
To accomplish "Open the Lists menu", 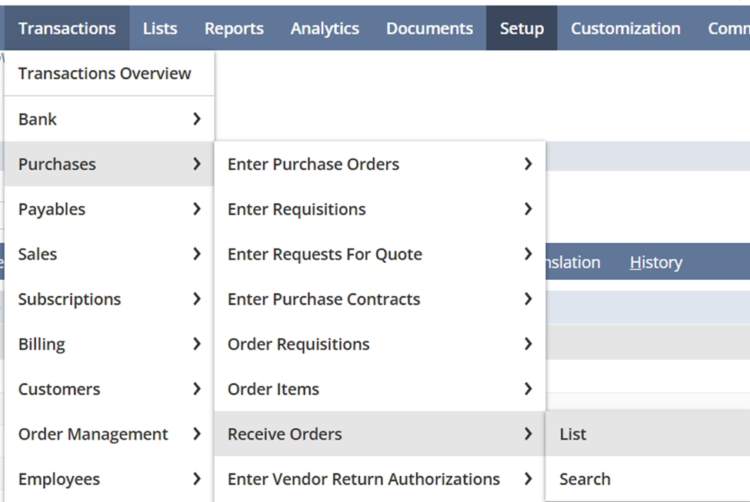I will click(160, 28).
